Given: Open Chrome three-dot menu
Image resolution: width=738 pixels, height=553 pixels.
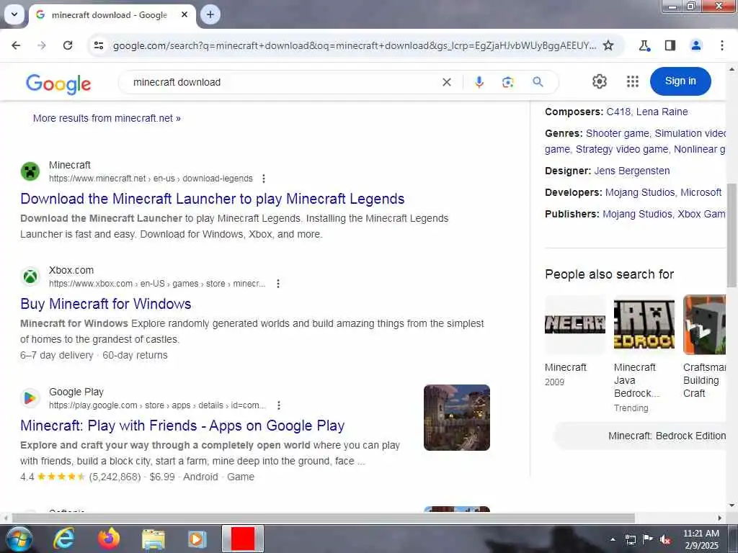Looking at the screenshot, I should [721, 45].
